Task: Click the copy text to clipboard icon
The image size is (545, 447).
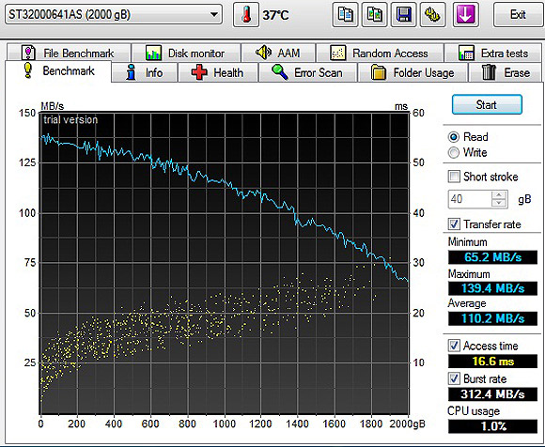Action: pyautogui.click(x=345, y=15)
